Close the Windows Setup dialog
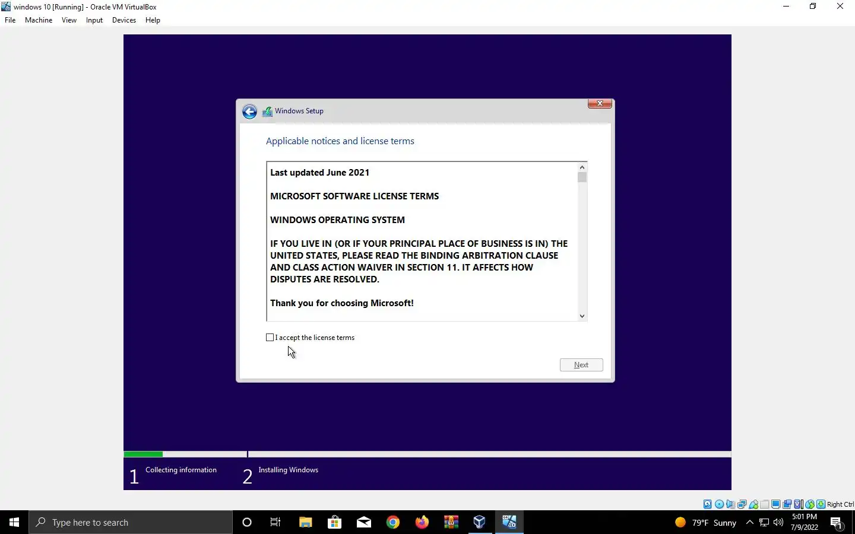Viewport: 855px width, 534px height. pos(600,103)
